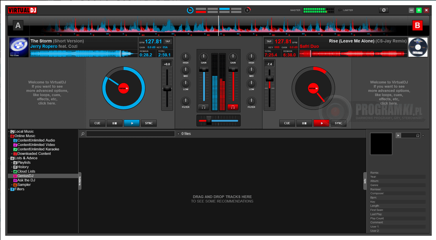The height and width of the screenshot is (240, 436).
Task: Click deck B HIGH equalizer knob
Action: tap(251, 57)
